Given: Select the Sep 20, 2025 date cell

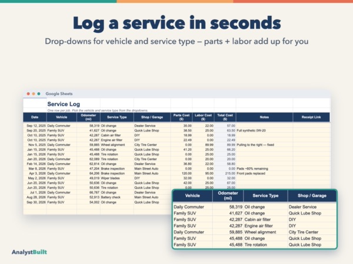Looking at the screenshot, I should (36, 130).
